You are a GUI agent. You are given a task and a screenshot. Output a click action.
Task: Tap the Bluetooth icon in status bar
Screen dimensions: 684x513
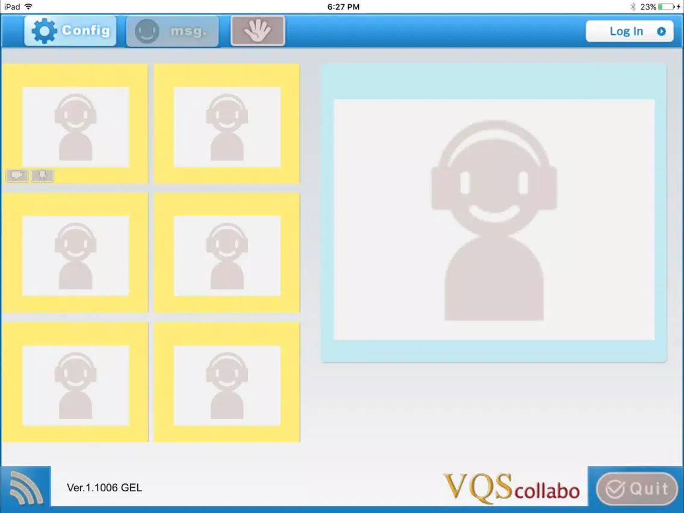click(633, 7)
